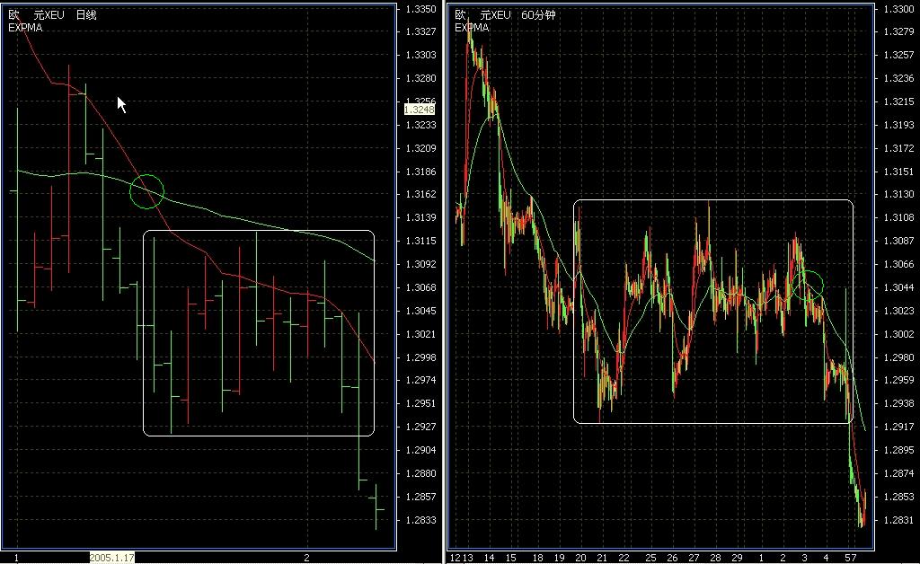Click the green circle on daily chart

click(146, 191)
